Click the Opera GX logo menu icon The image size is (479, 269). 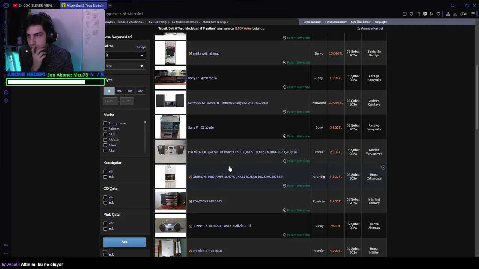[6, 6]
